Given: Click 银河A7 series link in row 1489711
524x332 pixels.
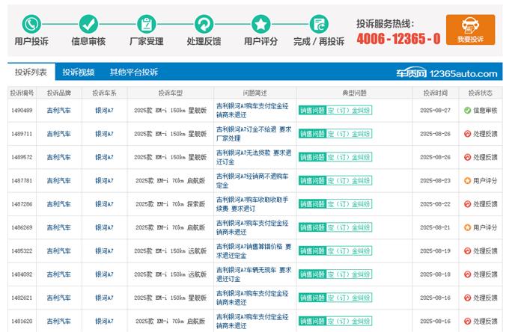Looking at the screenshot, I should coord(104,134).
